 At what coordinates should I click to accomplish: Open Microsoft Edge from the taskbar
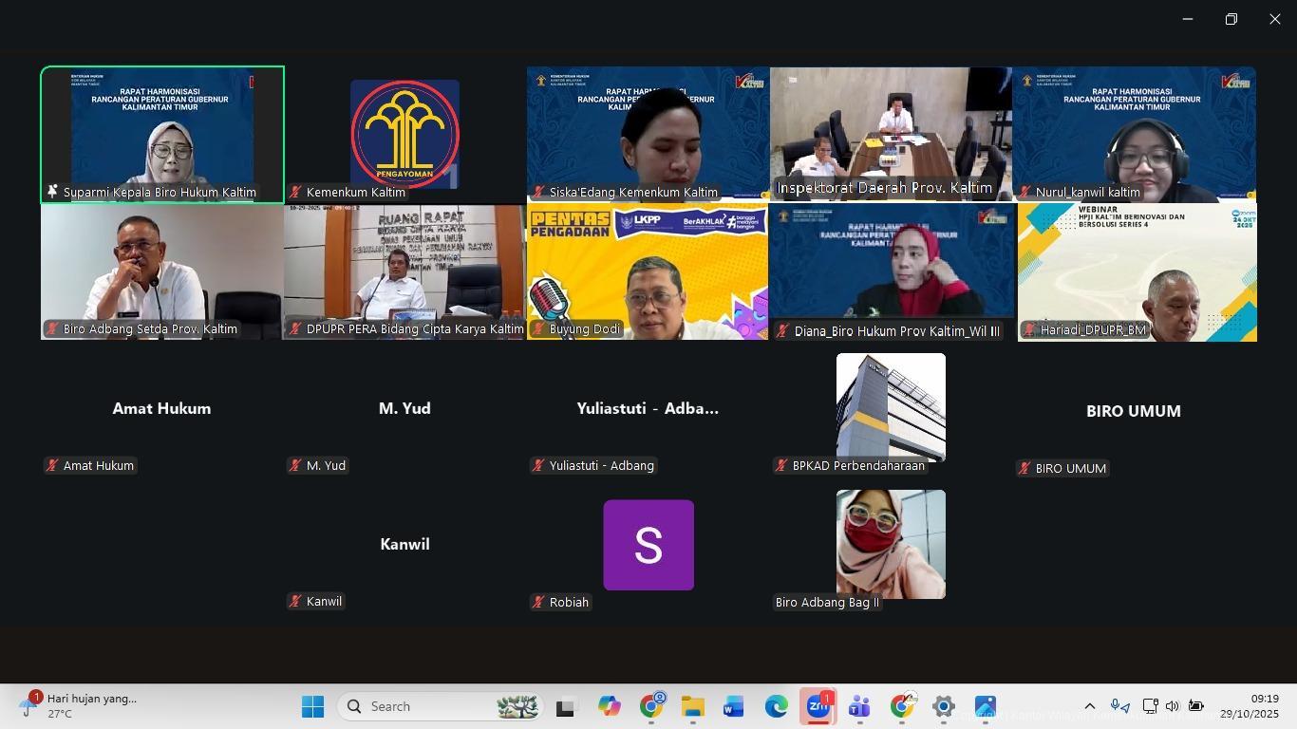[777, 707]
